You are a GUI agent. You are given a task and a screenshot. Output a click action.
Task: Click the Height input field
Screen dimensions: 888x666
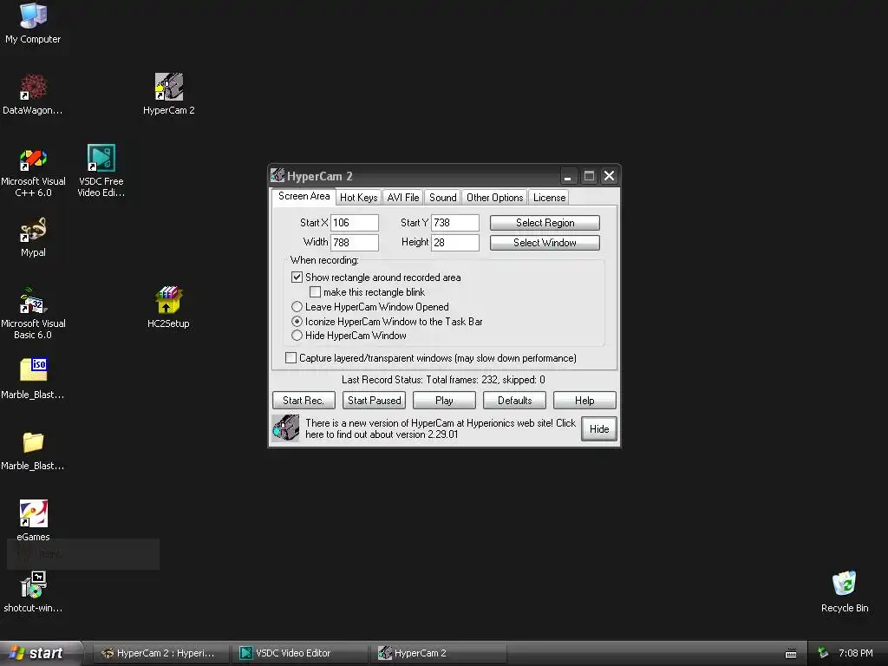pos(454,243)
